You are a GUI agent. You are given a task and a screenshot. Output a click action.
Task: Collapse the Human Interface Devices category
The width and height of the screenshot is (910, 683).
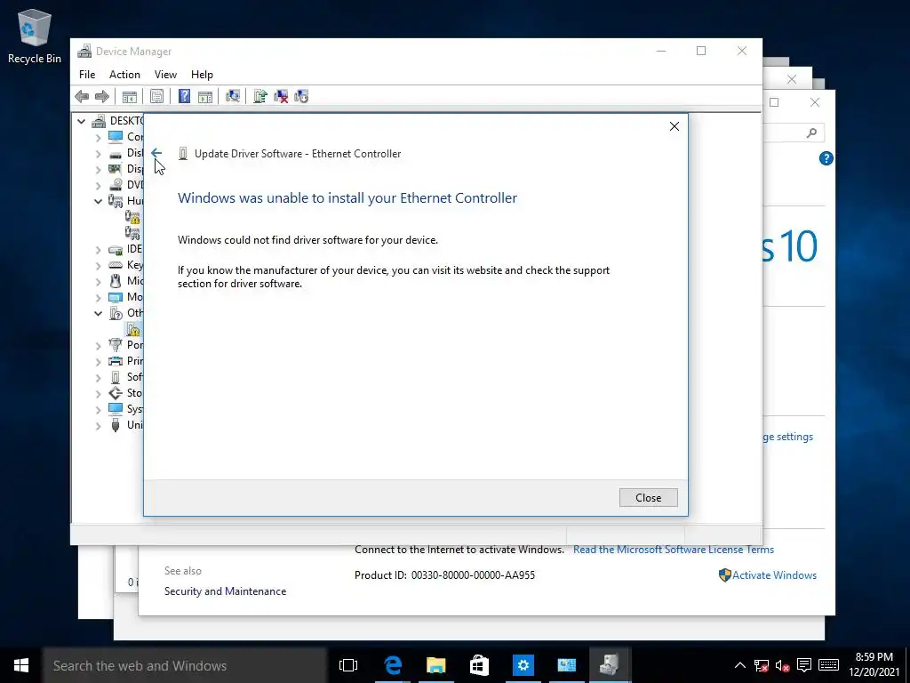pyautogui.click(x=98, y=201)
